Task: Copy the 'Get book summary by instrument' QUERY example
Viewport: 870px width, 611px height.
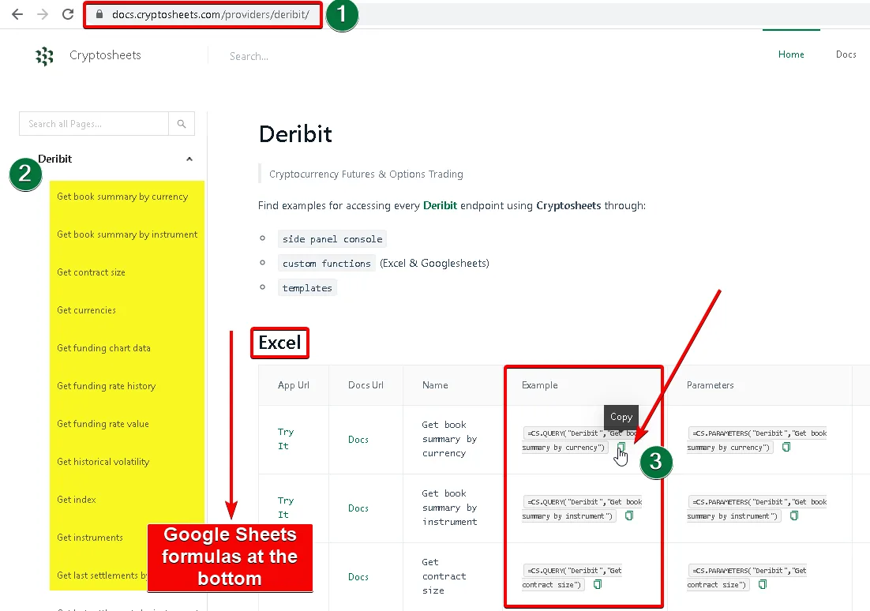Action: click(x=628, y=515)
